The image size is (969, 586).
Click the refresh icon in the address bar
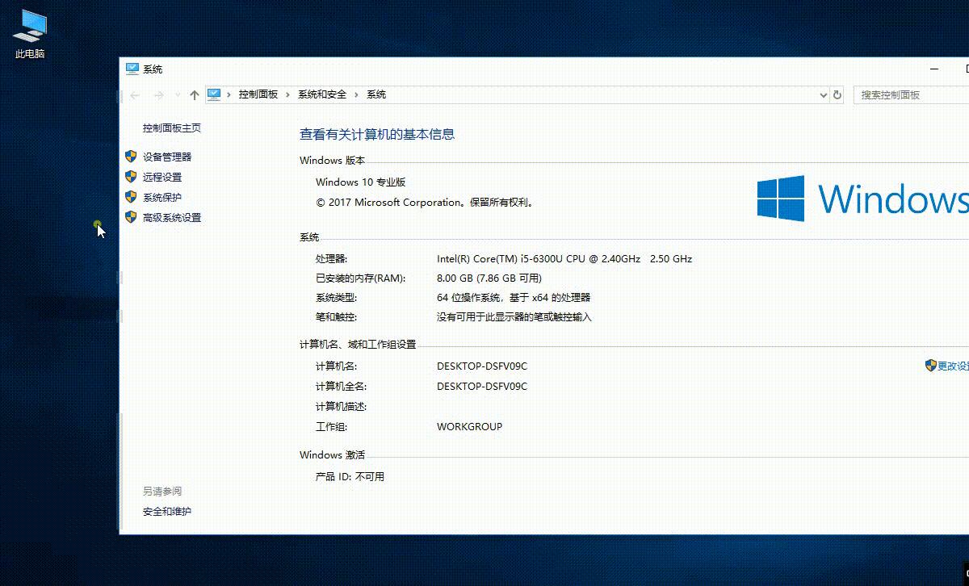coord(837,94)
